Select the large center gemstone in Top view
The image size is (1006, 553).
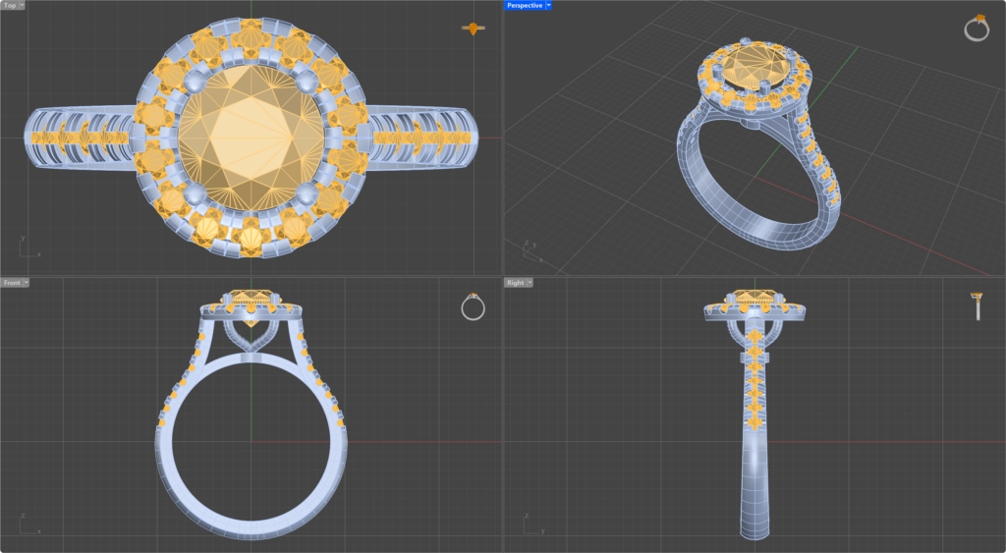[251, 133]
